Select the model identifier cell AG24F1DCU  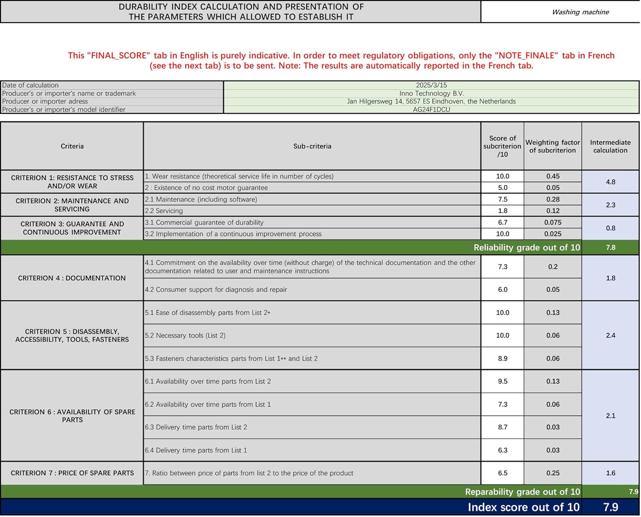point(431,109)
